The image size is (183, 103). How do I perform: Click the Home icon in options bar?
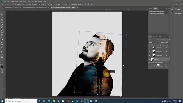click(x=3, y=4)
